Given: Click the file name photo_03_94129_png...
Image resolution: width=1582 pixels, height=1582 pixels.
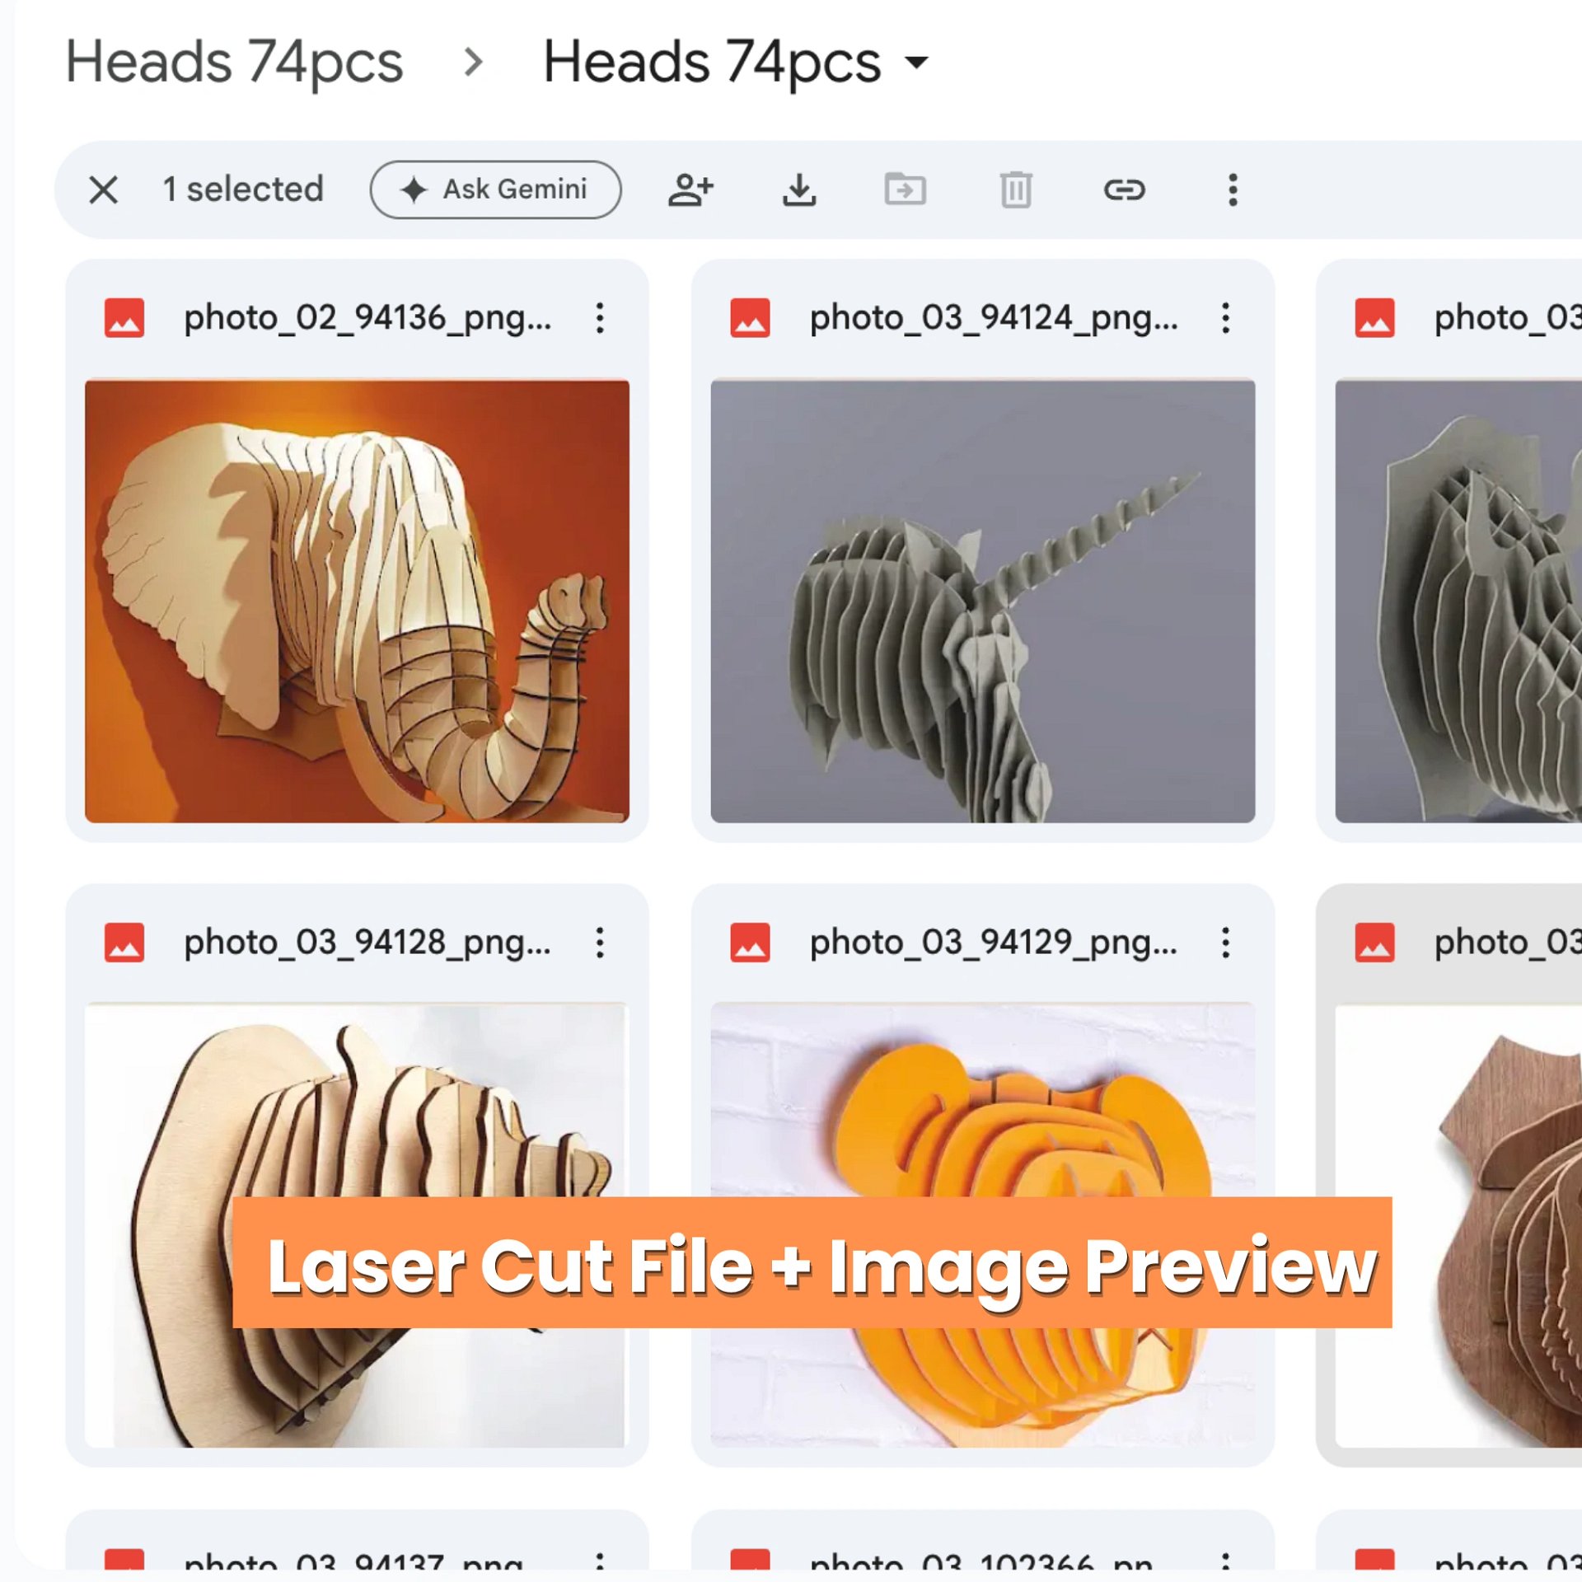Looking at the screenshot, I should click(994, 943).
